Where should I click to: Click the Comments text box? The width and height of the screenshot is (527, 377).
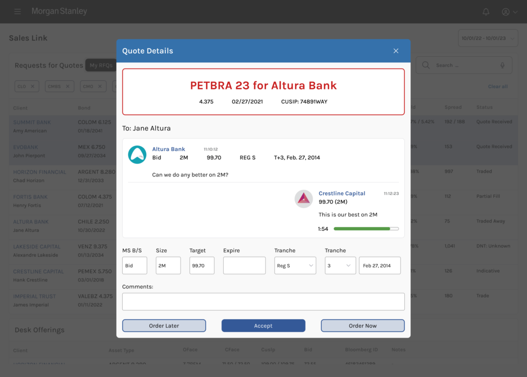tap(263, 301)
